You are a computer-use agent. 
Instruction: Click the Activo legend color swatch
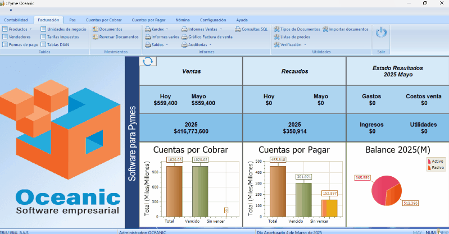[x=429, y=160]
